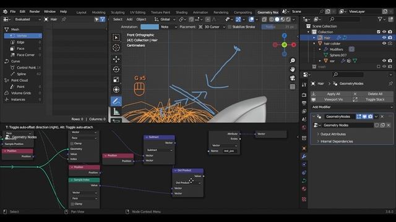Open the Edit menu
This screenshot has width=396, height=222.
pos(22,12)
